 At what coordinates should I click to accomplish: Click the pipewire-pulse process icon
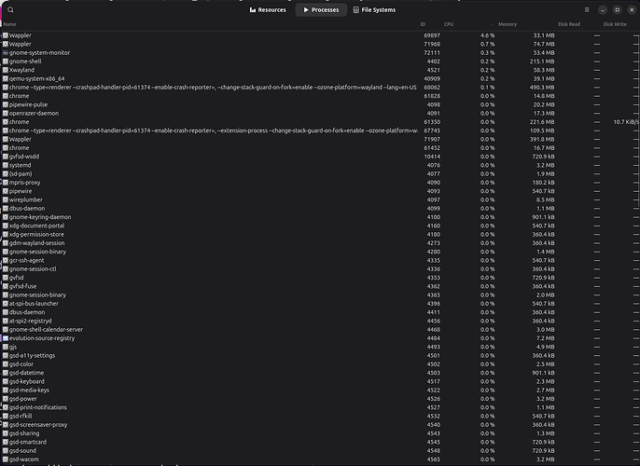5,104
